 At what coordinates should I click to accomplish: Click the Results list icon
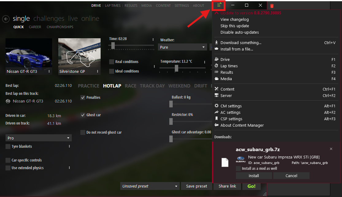(x=216, y=72)
